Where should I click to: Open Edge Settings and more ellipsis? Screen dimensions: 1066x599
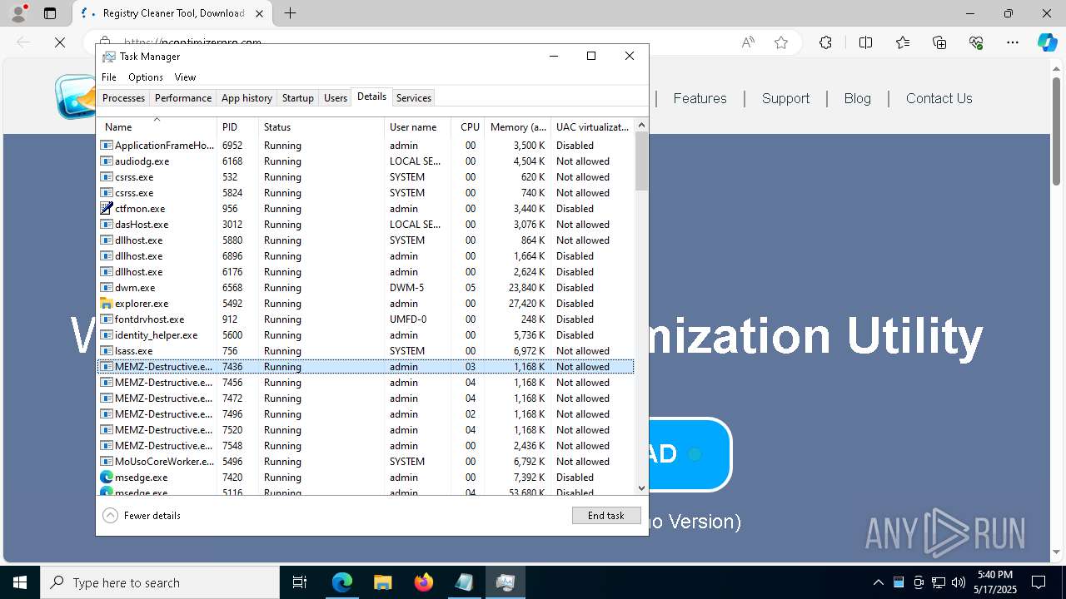(x=1013, y=42)
